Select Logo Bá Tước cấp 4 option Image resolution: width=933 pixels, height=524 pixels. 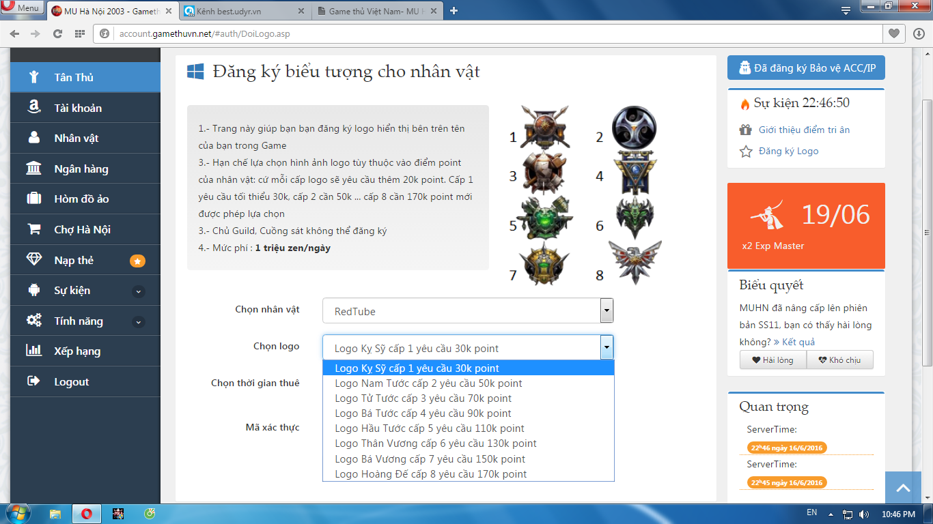click(x=469, y=413)
